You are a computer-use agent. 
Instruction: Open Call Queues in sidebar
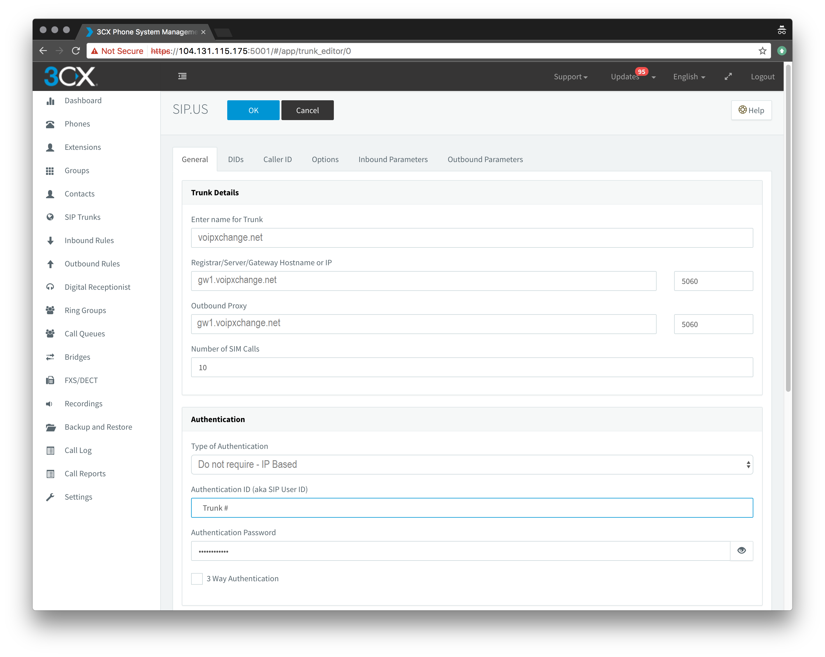[x=84, y=334]
